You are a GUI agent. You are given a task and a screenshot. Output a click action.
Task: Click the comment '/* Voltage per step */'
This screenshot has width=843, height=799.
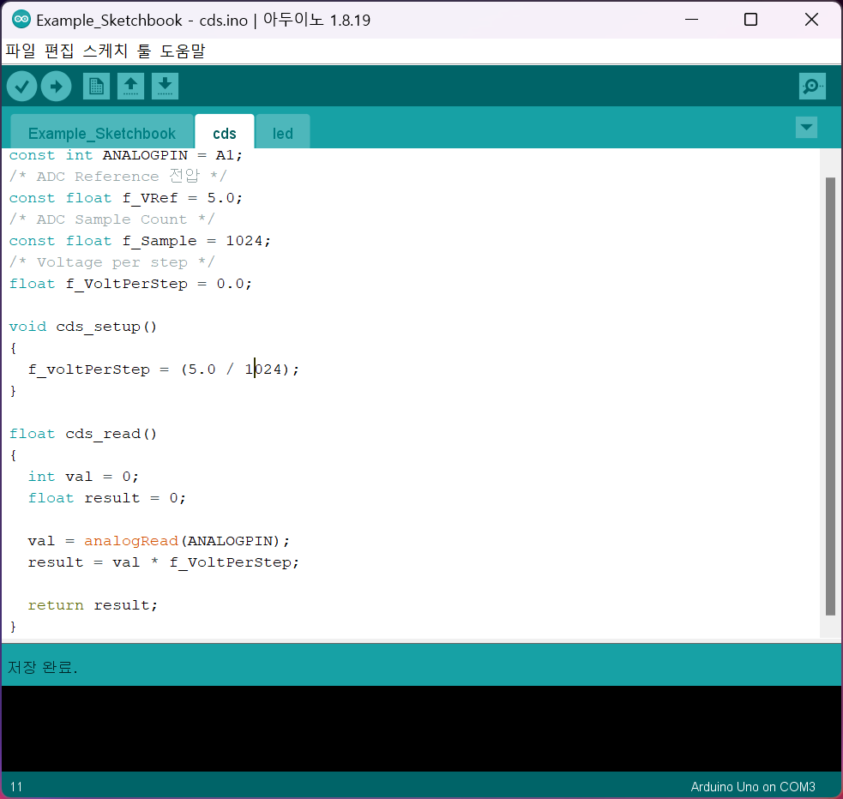(111, 262)
